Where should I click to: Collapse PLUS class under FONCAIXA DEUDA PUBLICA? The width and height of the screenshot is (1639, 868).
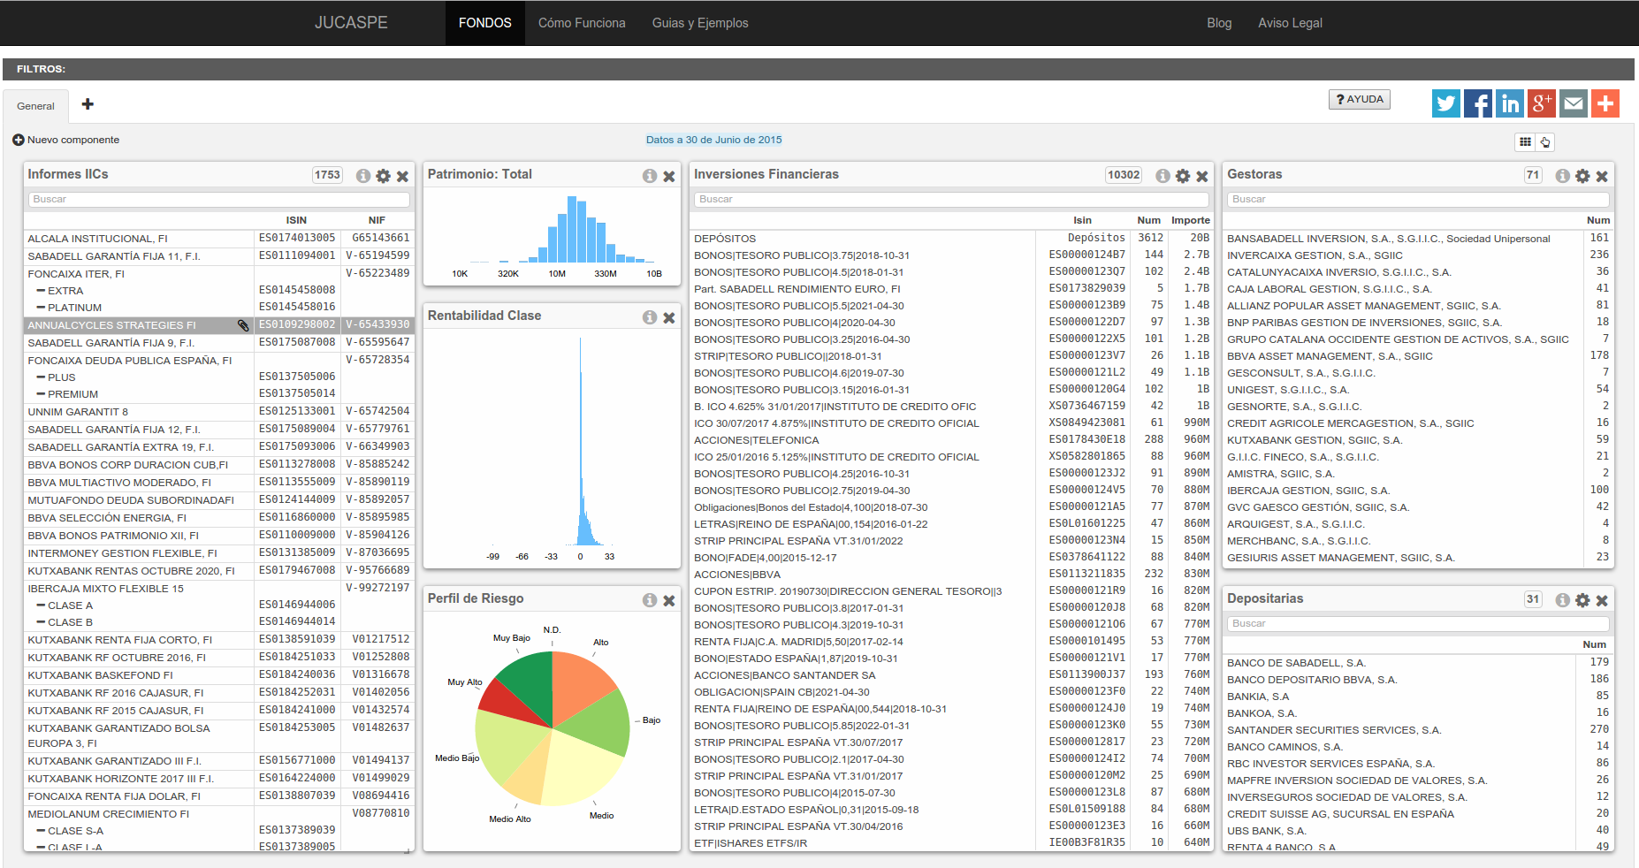click(41, 377)
